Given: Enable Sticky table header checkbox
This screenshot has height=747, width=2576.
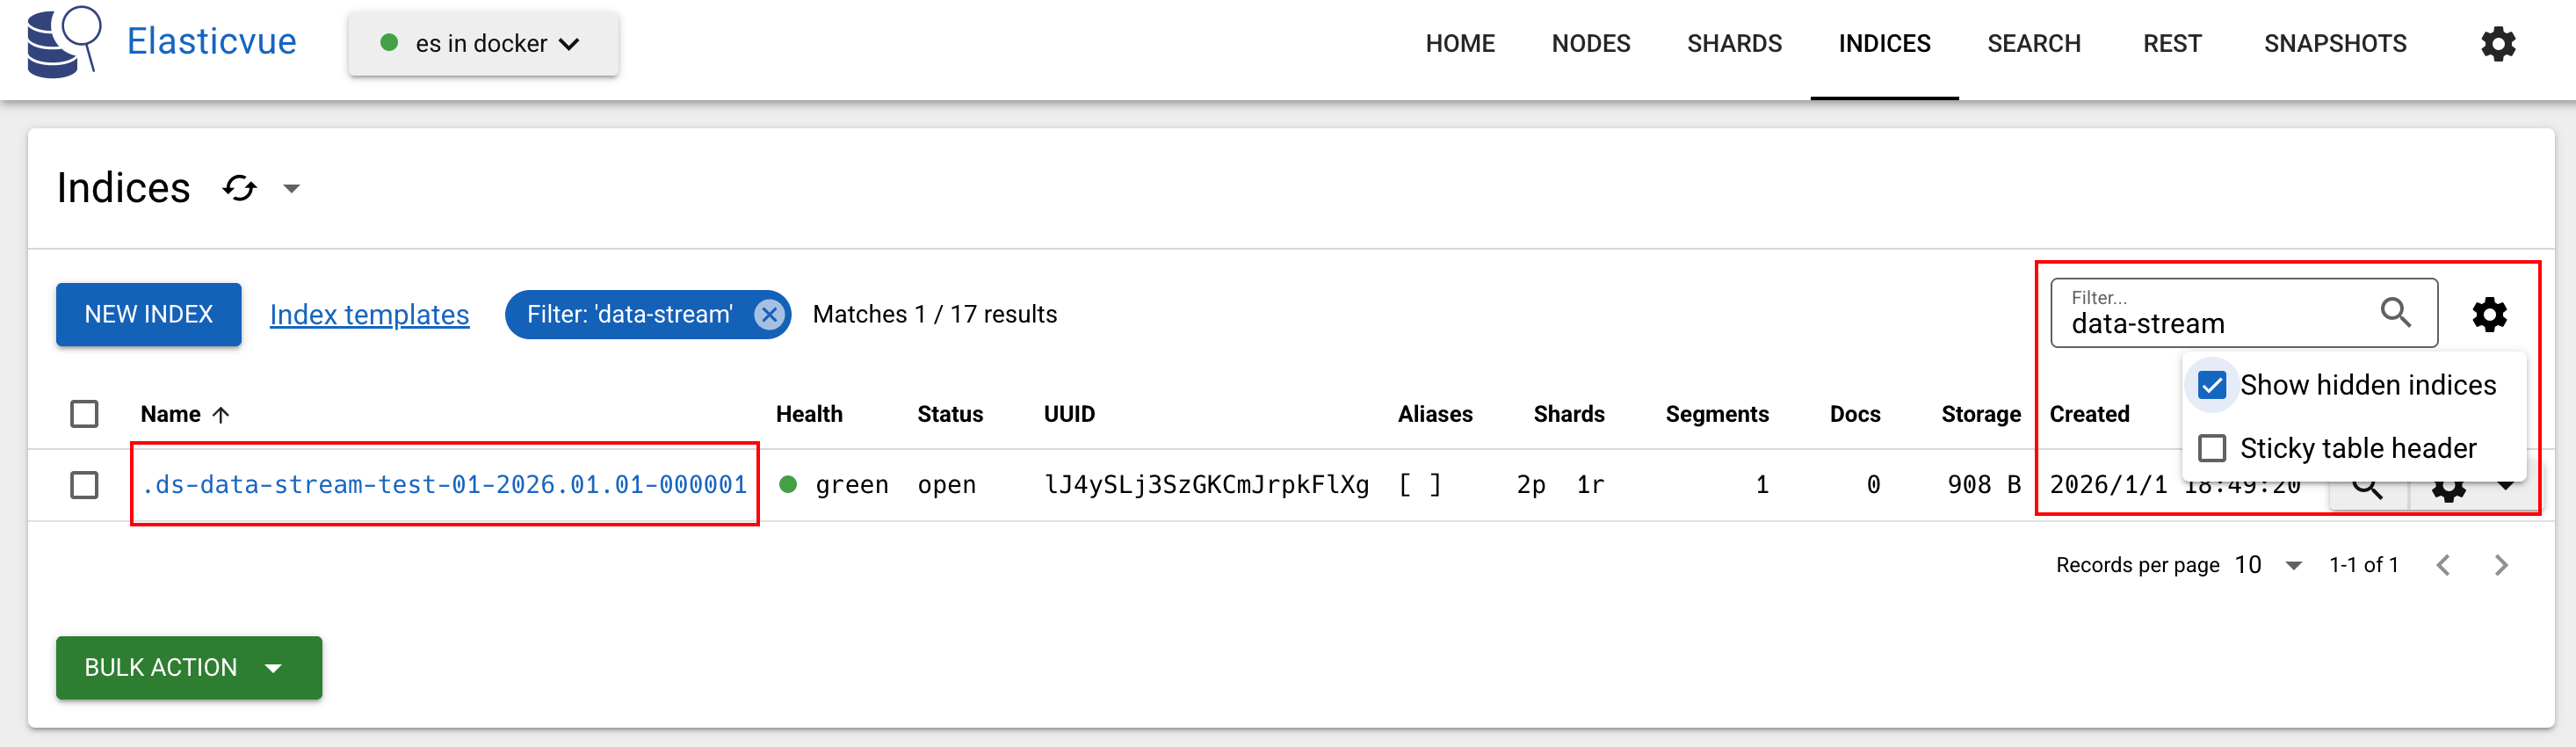Looking at the screenshot, I should point(2211,448).
